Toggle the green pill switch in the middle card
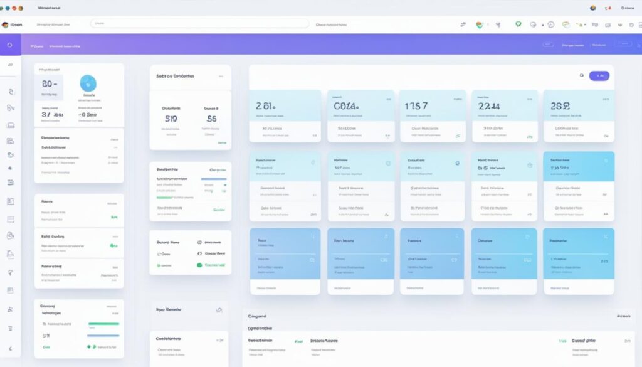The image size is (642, 367). 199,265
